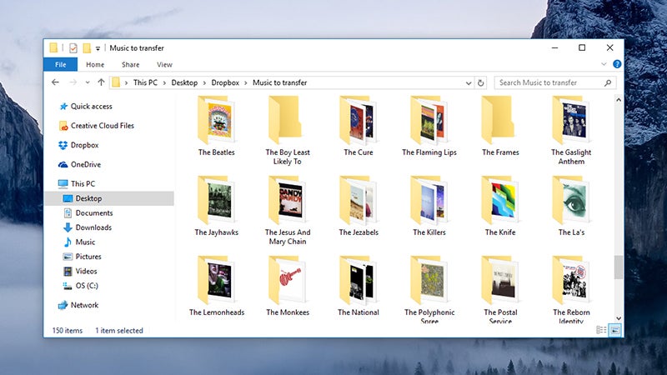Open The Boy Least Likely To folder
Screen dimensions: 667x375
point(288,131)
